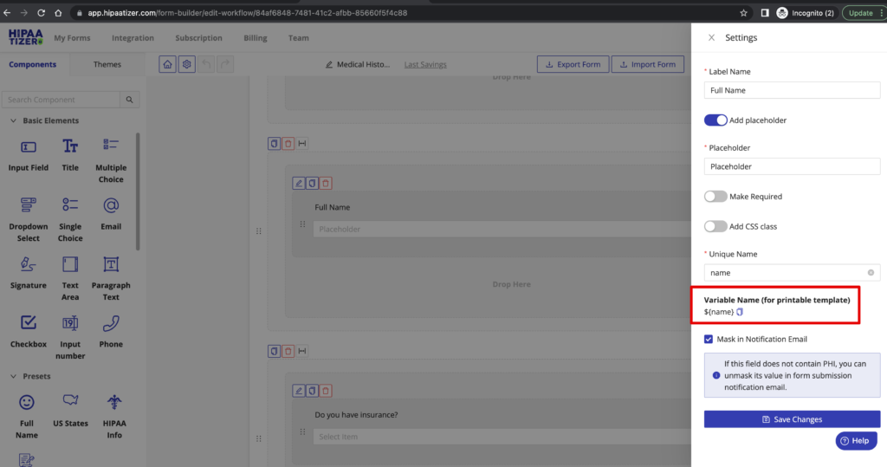Disable the Add placeholder toggle

pyautogui.click(x=715, y=120)
